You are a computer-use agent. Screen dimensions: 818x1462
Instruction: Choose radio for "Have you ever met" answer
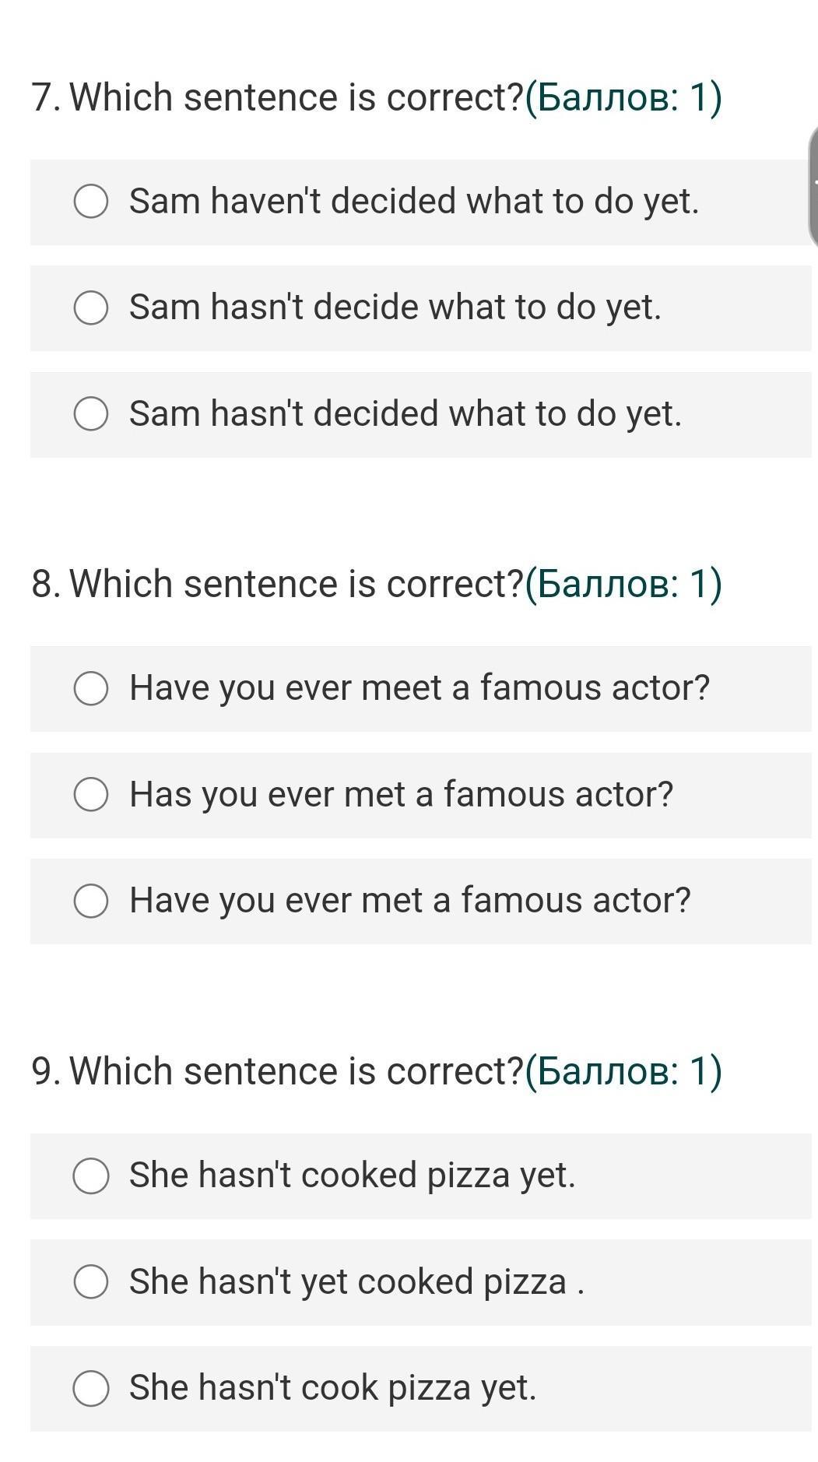(x=91, y=901)
